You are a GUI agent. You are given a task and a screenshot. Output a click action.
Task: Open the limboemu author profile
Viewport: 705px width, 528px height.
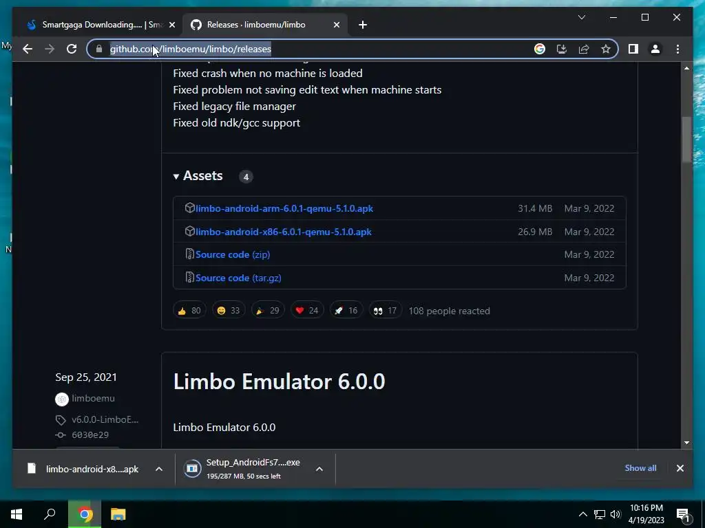pos(93,398)
